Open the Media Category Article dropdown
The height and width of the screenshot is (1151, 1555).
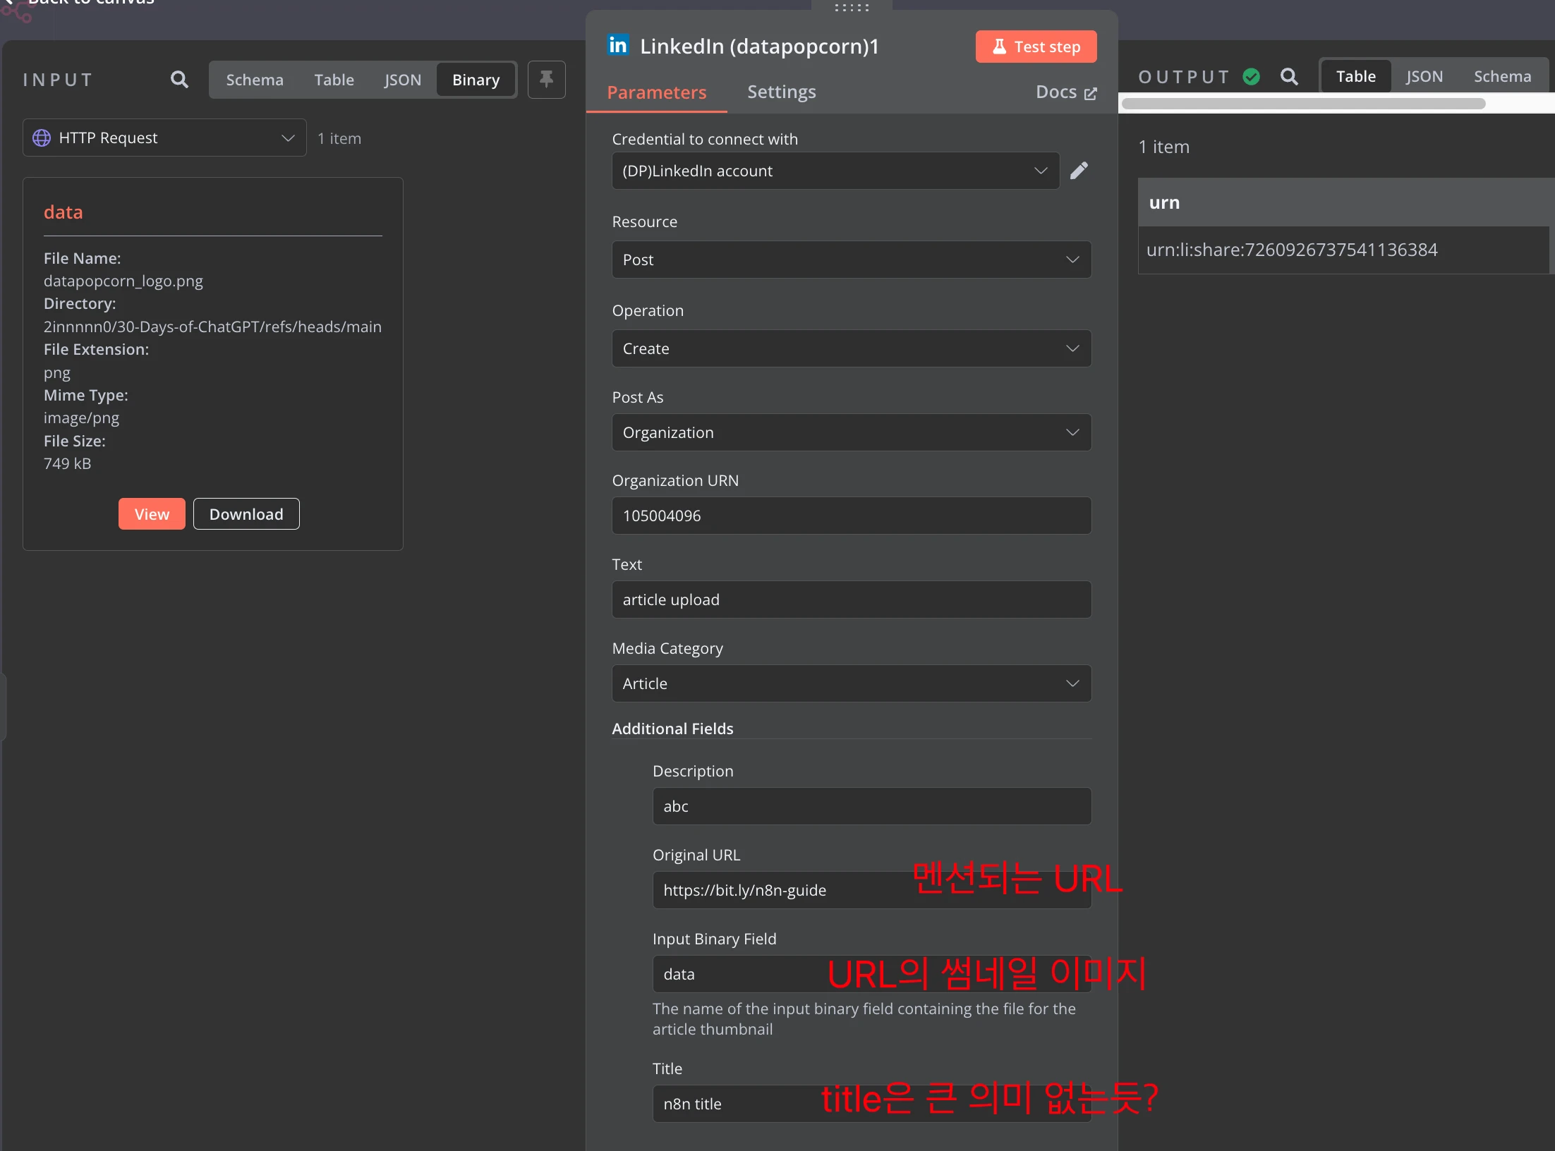852,683
